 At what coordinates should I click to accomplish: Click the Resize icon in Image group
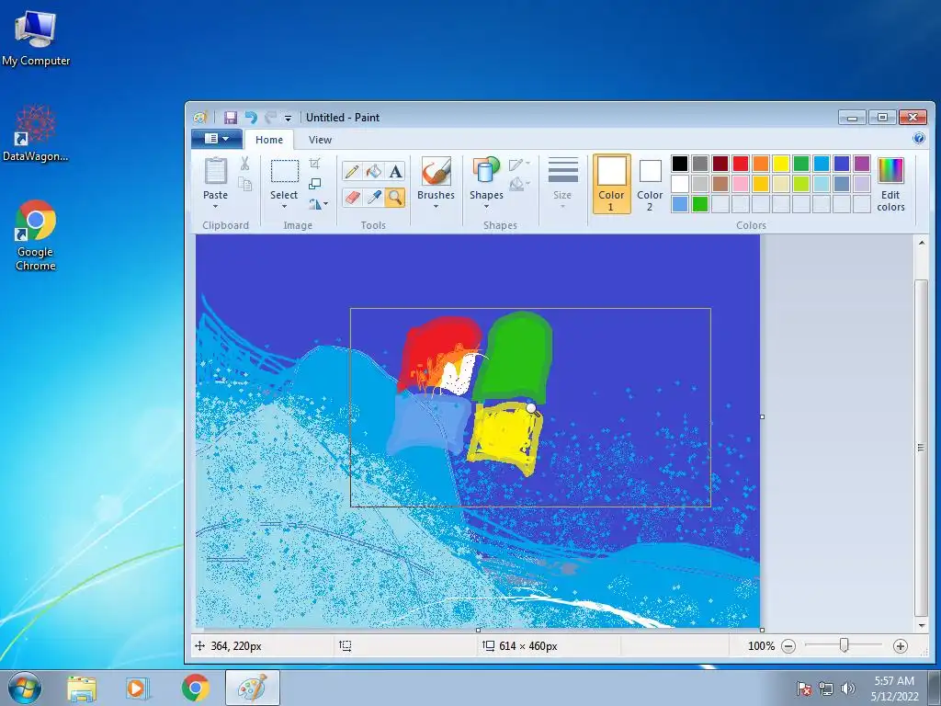(314, 184)
